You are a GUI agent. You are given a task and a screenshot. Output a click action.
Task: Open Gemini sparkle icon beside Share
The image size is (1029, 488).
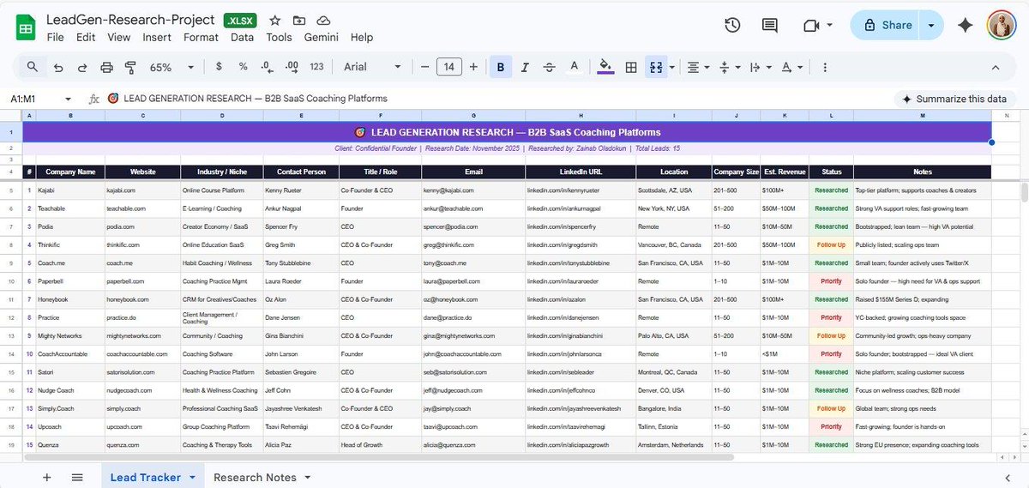965,25
